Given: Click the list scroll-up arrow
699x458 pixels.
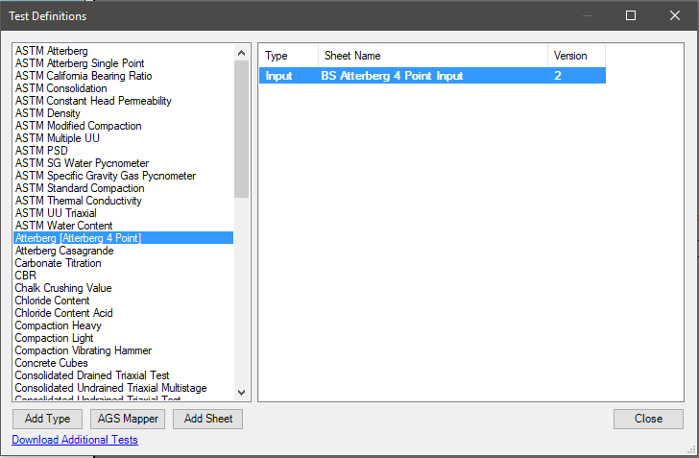Looking at the screenshot, I should point(242,53).
